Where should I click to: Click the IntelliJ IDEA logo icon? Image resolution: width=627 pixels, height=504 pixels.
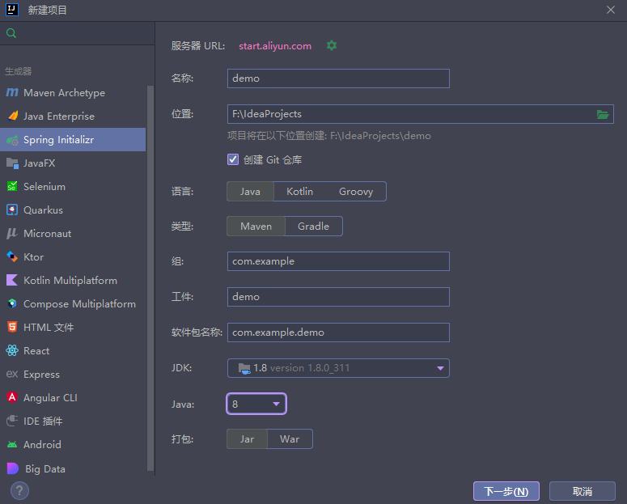(12, 10)
